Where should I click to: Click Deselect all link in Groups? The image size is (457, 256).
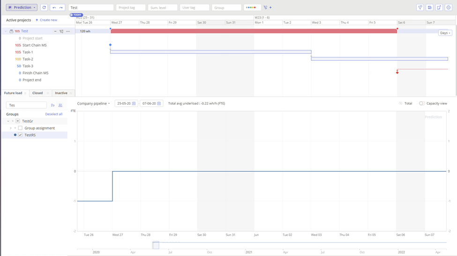coord(53,114)
